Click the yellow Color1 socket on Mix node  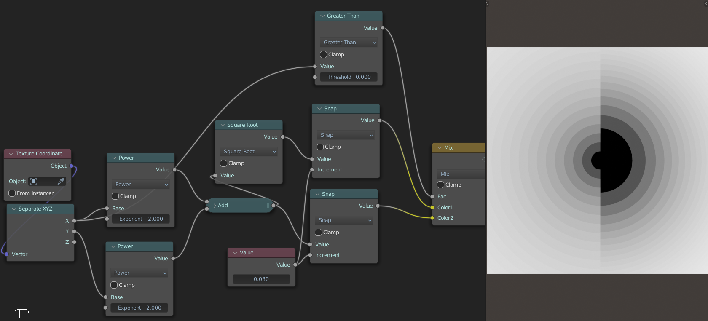pyautogui.click(x=432, y=207)
